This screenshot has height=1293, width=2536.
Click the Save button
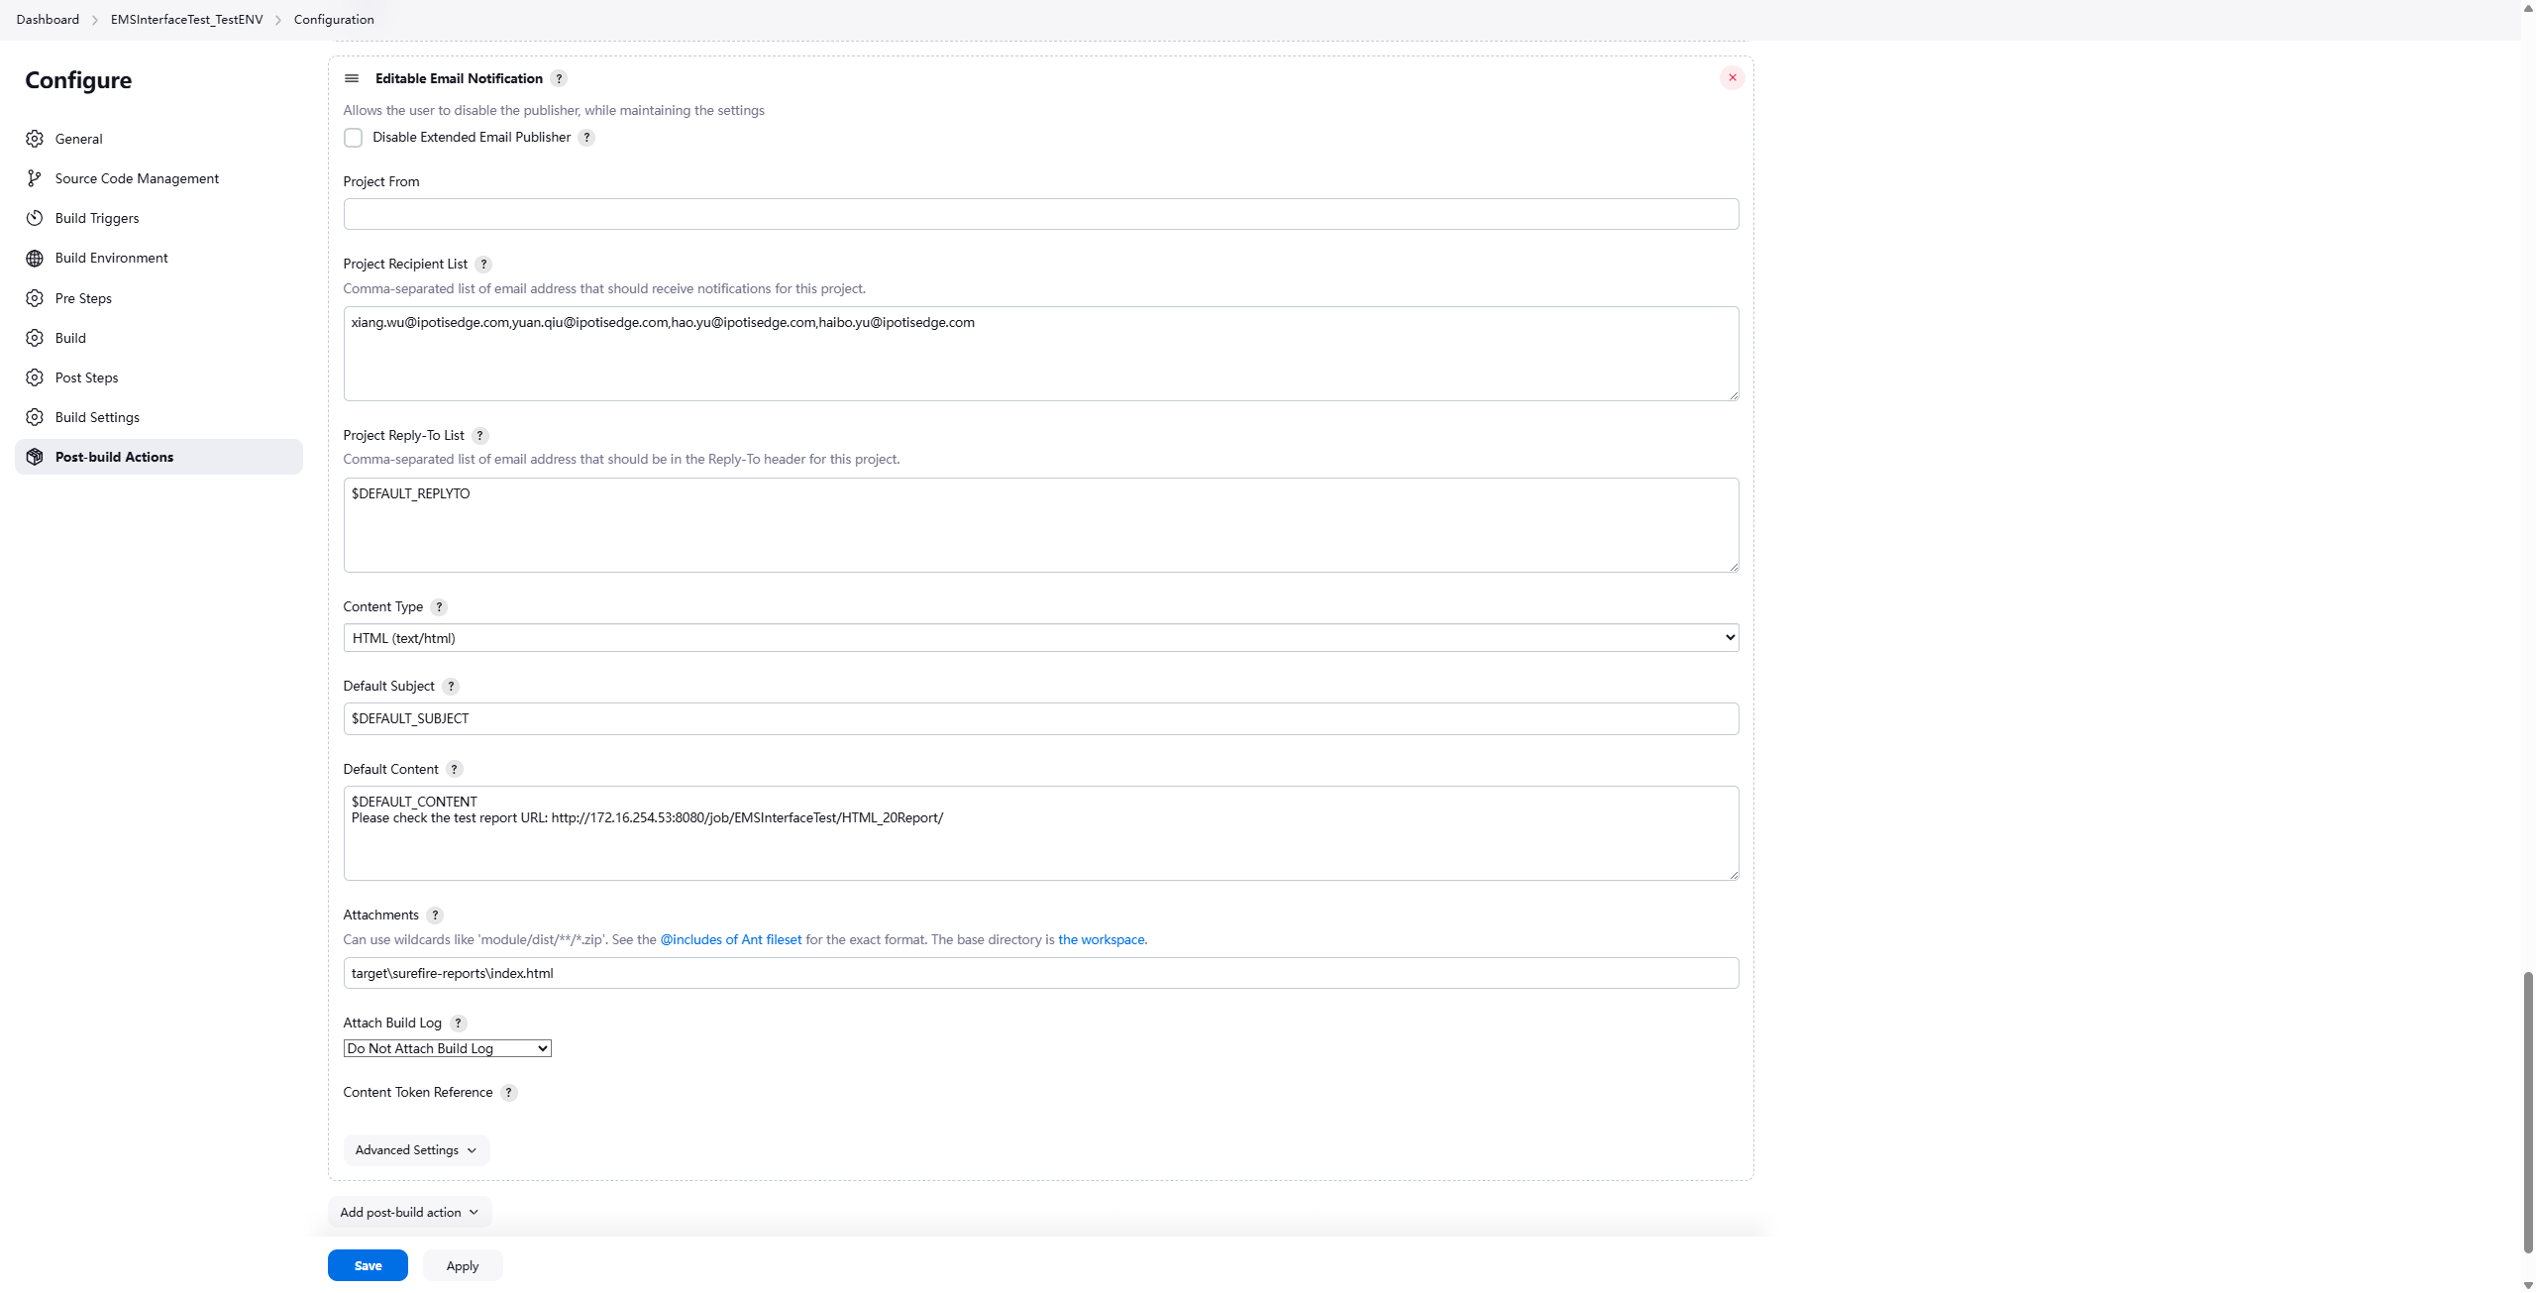tap(368, 1266)
